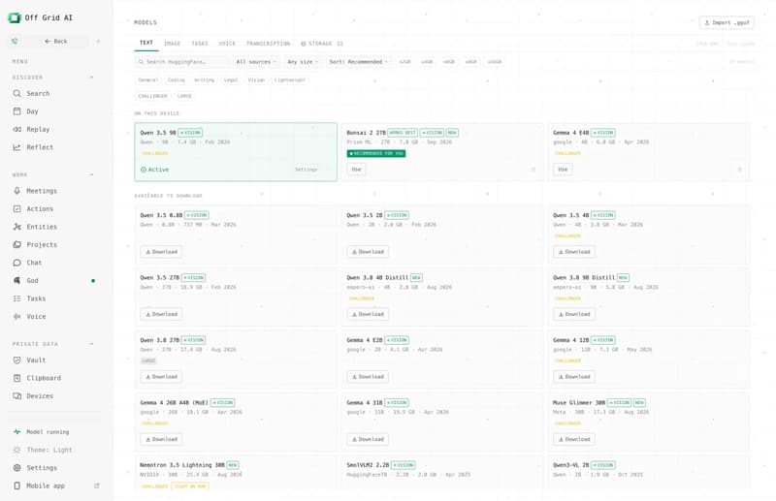Click the Off Grid AI logo icon

[15, 17]
